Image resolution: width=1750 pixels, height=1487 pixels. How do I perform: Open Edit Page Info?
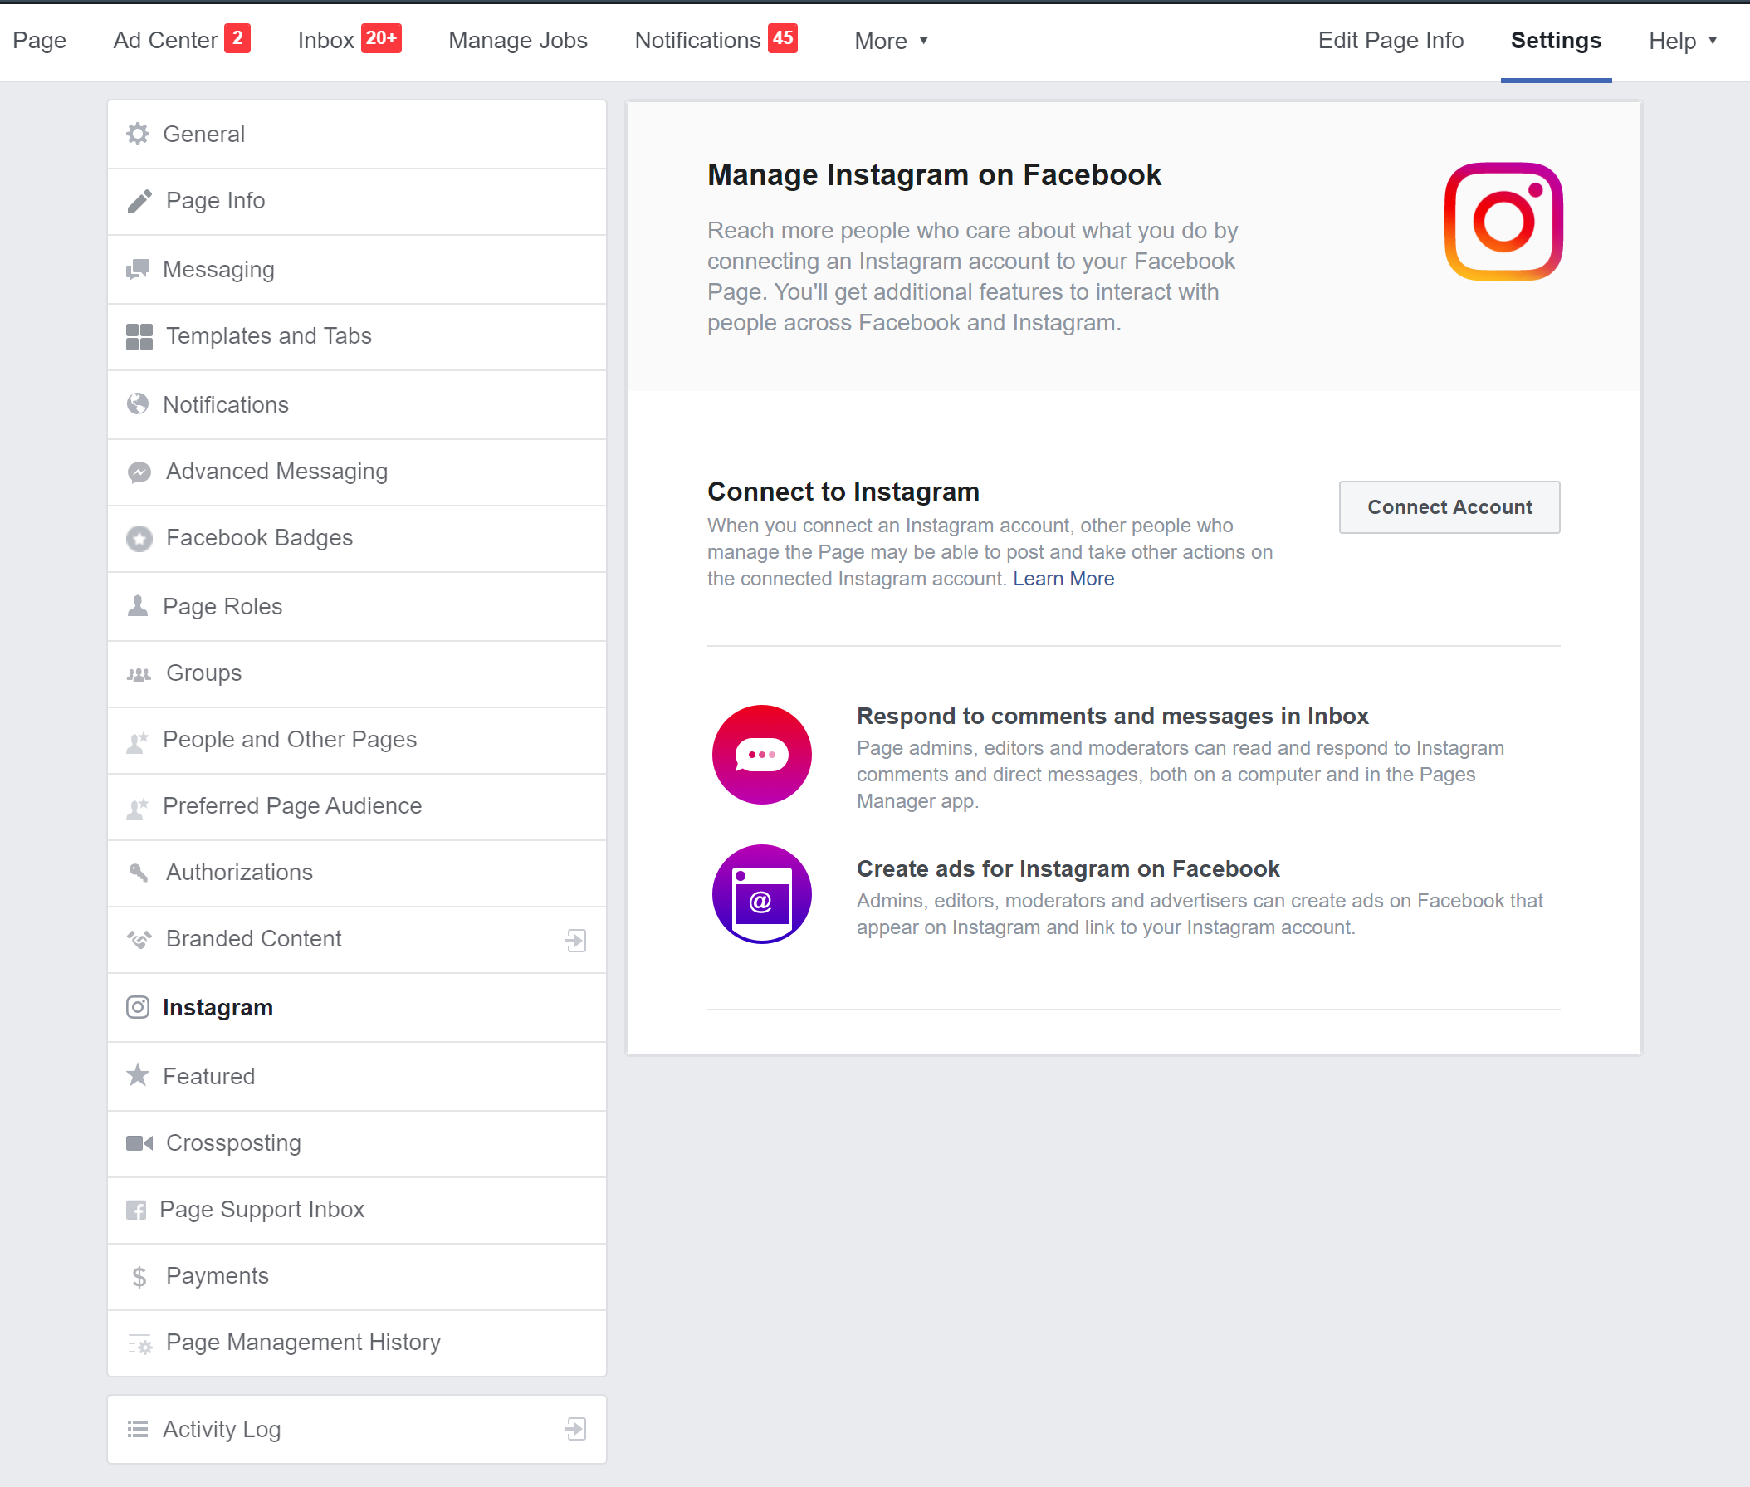1390,41
